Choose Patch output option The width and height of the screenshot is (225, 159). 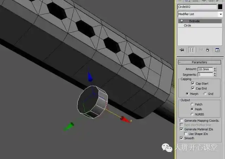192,104
